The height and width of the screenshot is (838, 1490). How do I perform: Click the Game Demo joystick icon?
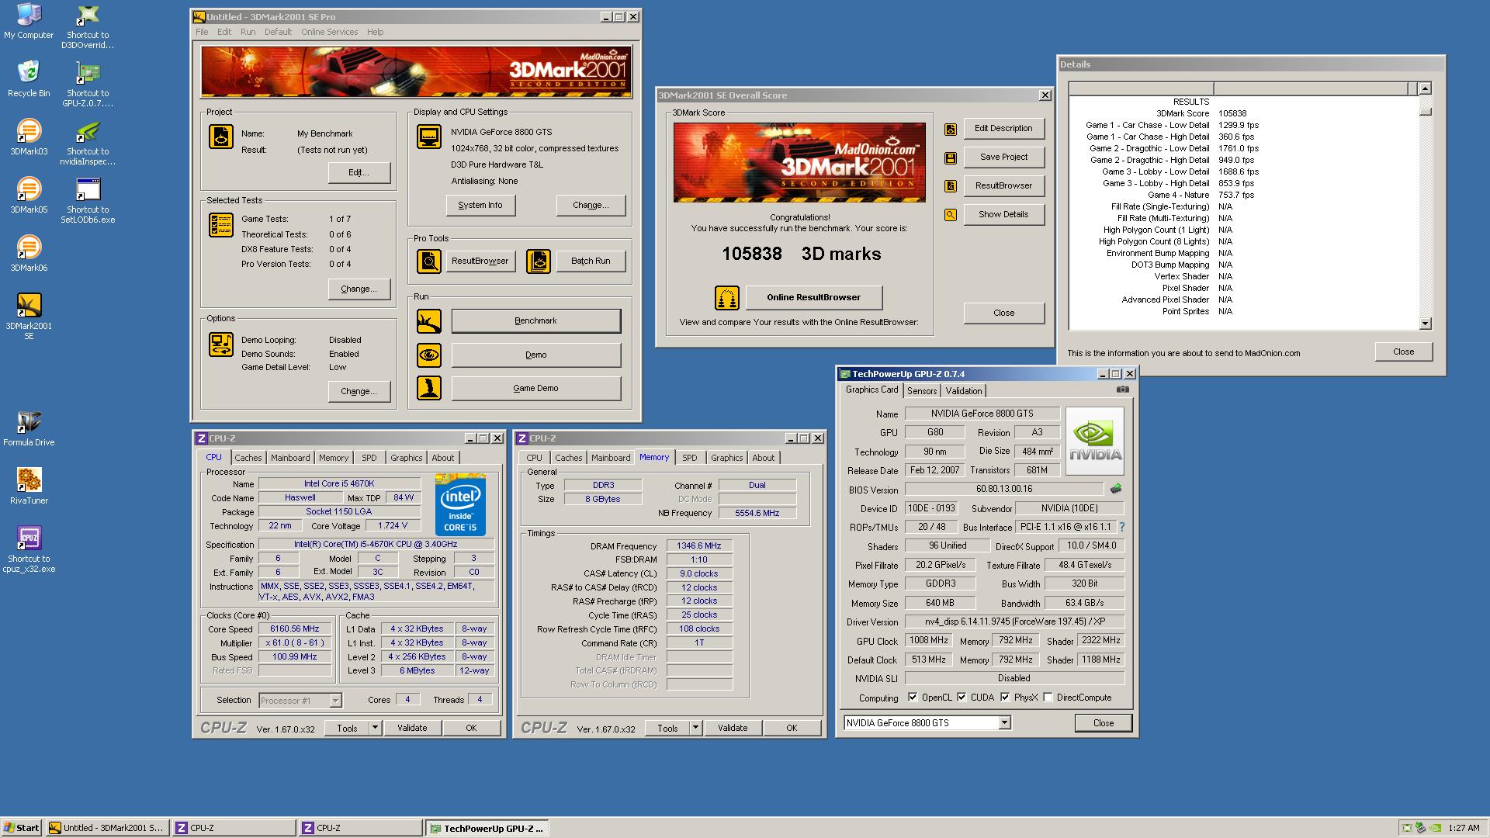[429, 388]
